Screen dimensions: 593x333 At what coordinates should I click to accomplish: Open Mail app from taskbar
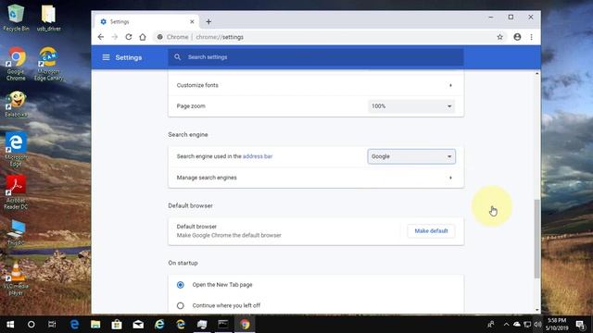(138, 325)
